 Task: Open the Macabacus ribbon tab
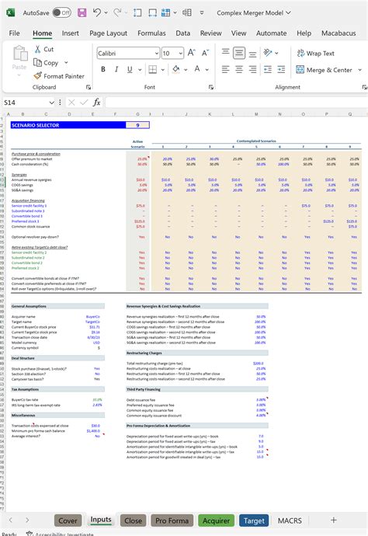(338, 33)
